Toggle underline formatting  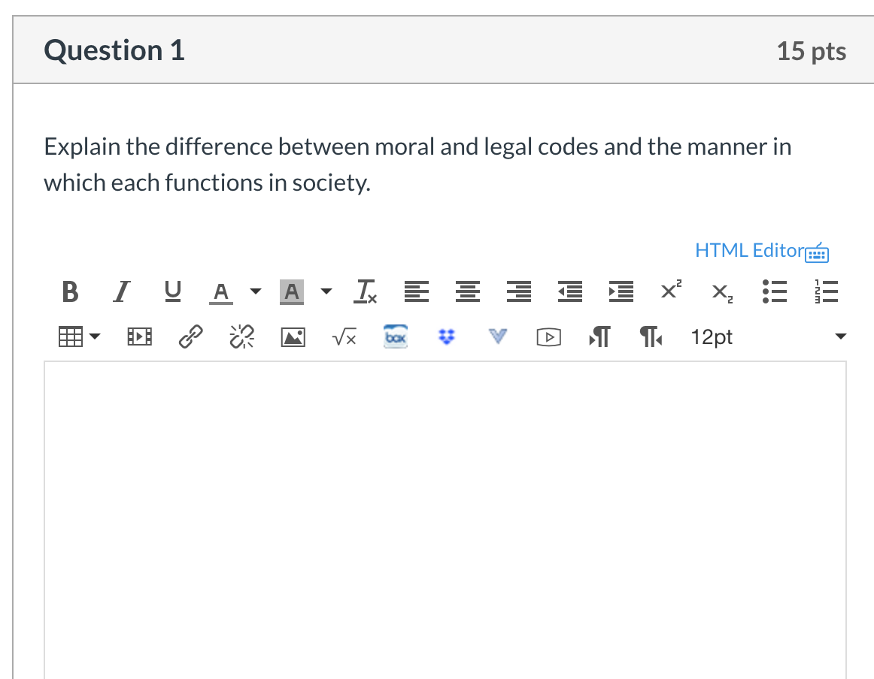tap(171, 292)
